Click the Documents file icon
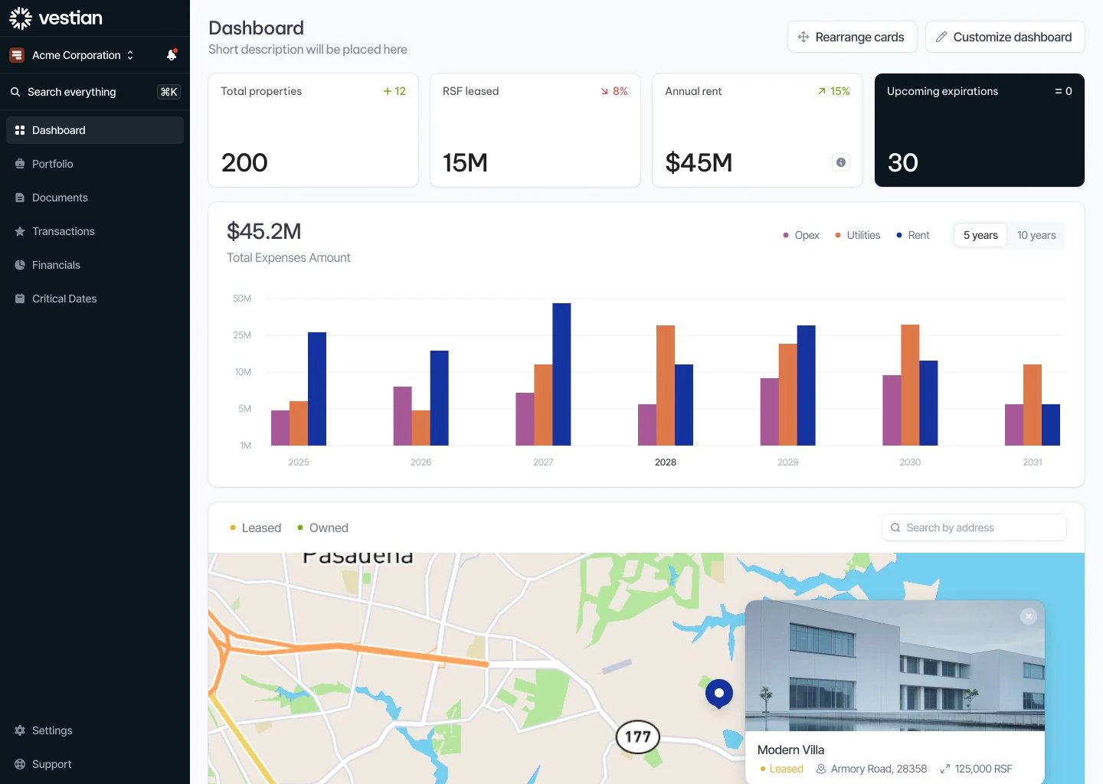Image resolution: width=1103 pixels, height=784 pixels. 20,198
